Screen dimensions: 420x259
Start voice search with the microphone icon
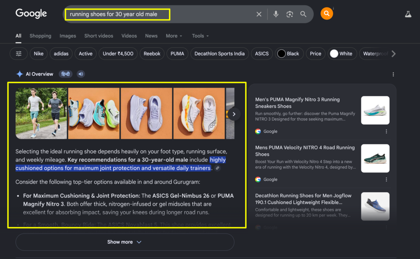(276, 14)
